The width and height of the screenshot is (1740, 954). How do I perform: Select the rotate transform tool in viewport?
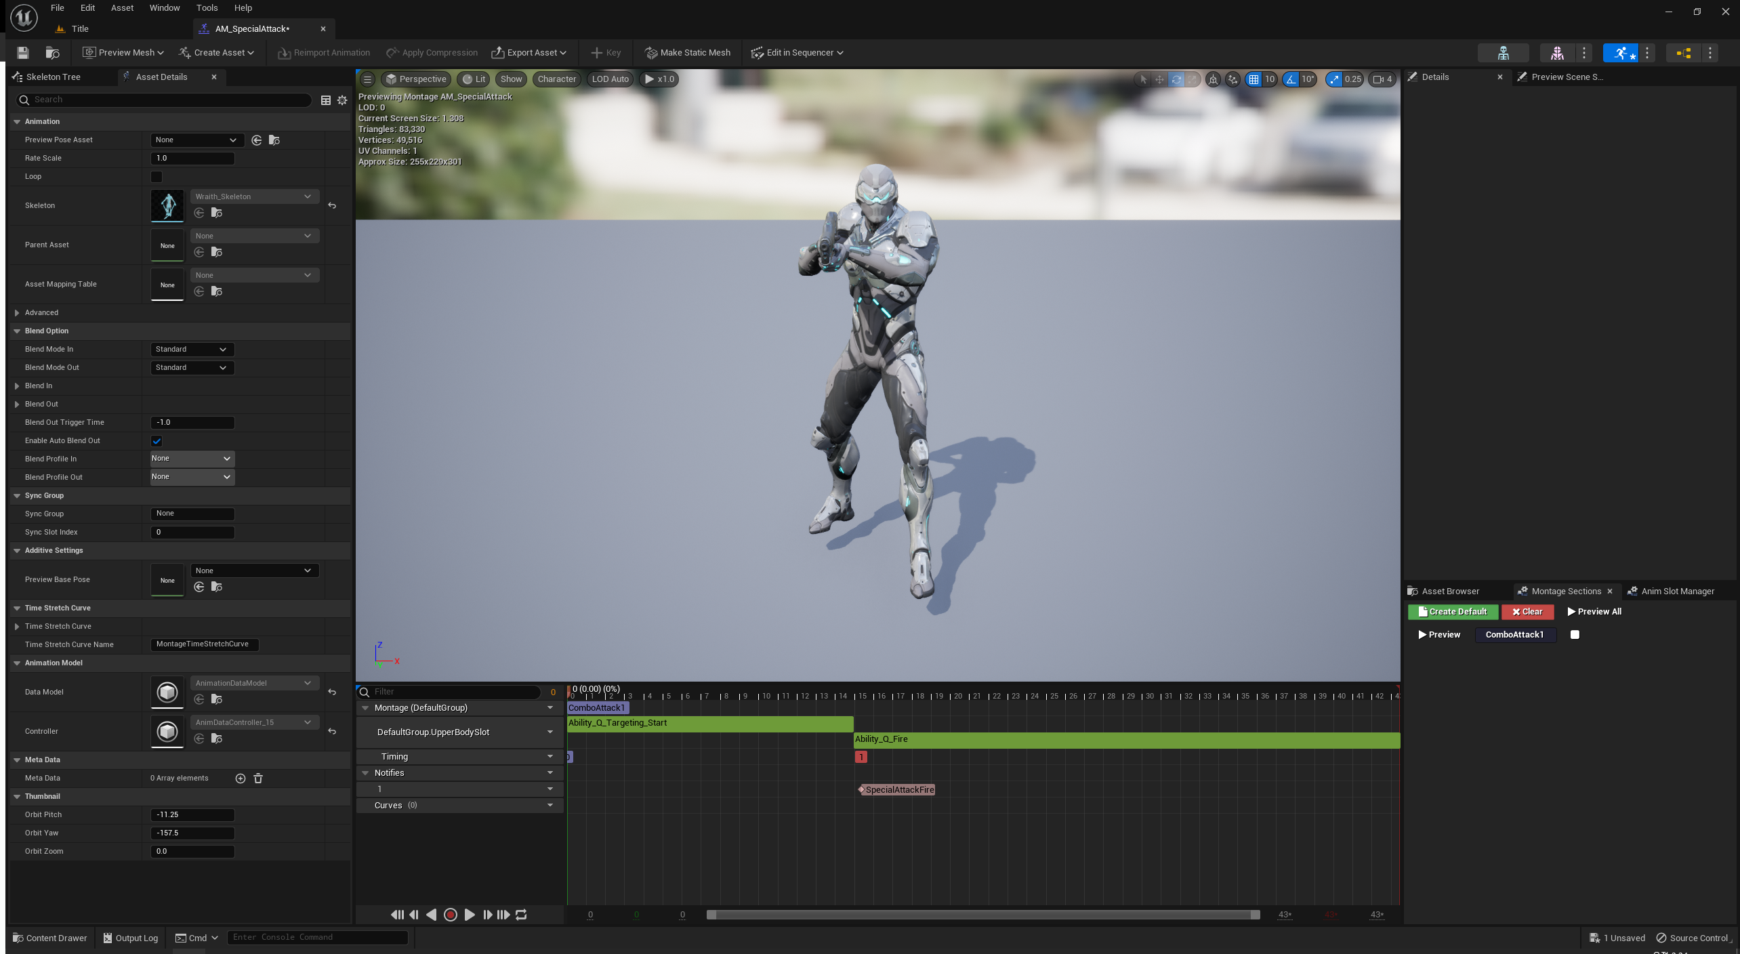[1176, 79]
